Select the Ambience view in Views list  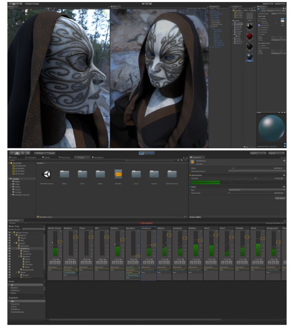point(16,290)
